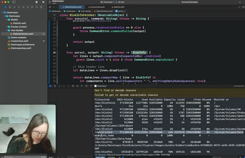The image size is (245, 158).
Task: Click DiskInfoFetcher.swift in the jump bar
Action: pyautogui.click(x=103, y=11)
